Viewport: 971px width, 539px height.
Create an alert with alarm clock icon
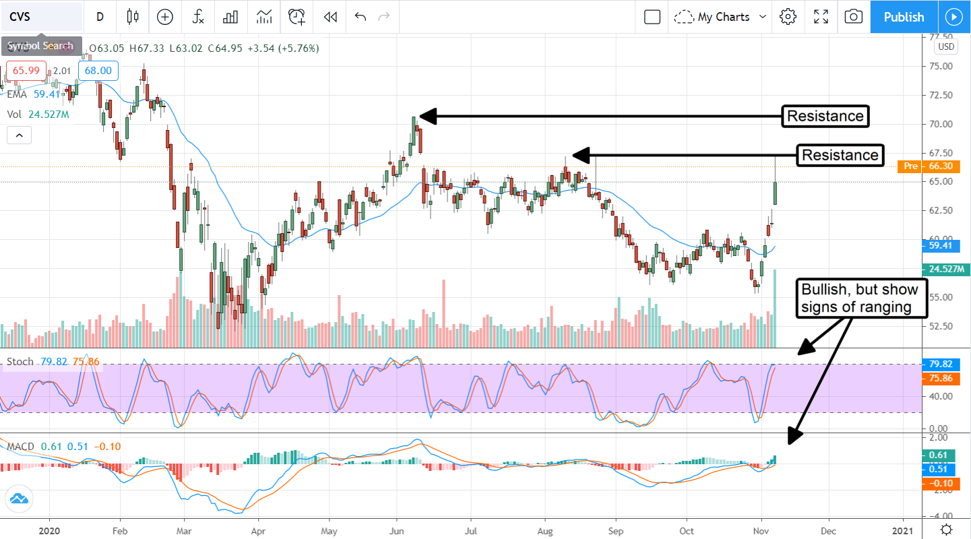click(296, 17)
